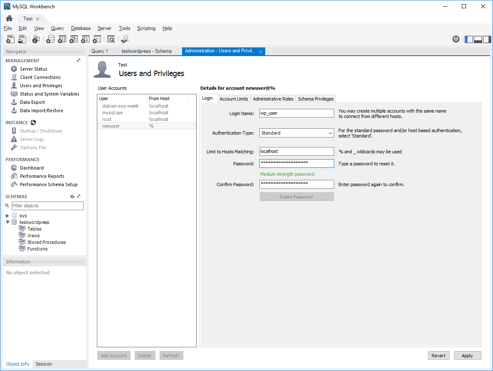Switch to the Administrative Roles tab

pyautogui.click(x=273, y=99)
